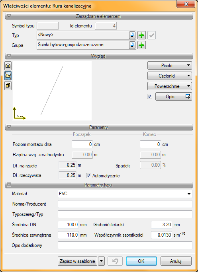Click the undo arrow button
Screen dimensions: 198x272
[115, 261]
